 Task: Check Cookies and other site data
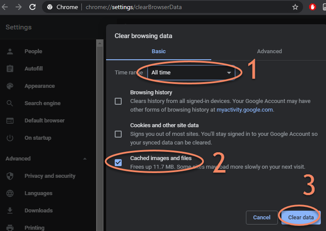click(x=118, y=134)
